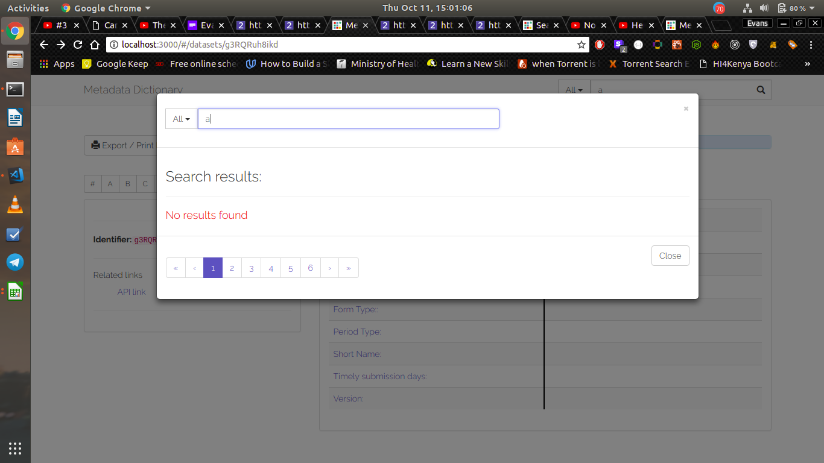Open the All filter dropdown in the modal
This screenshot has height=463, width=824.
pos(182,119)
